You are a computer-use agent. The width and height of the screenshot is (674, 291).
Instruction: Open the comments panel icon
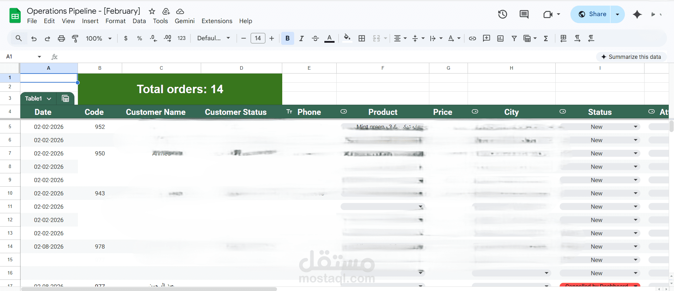click(x=524, y=14)
